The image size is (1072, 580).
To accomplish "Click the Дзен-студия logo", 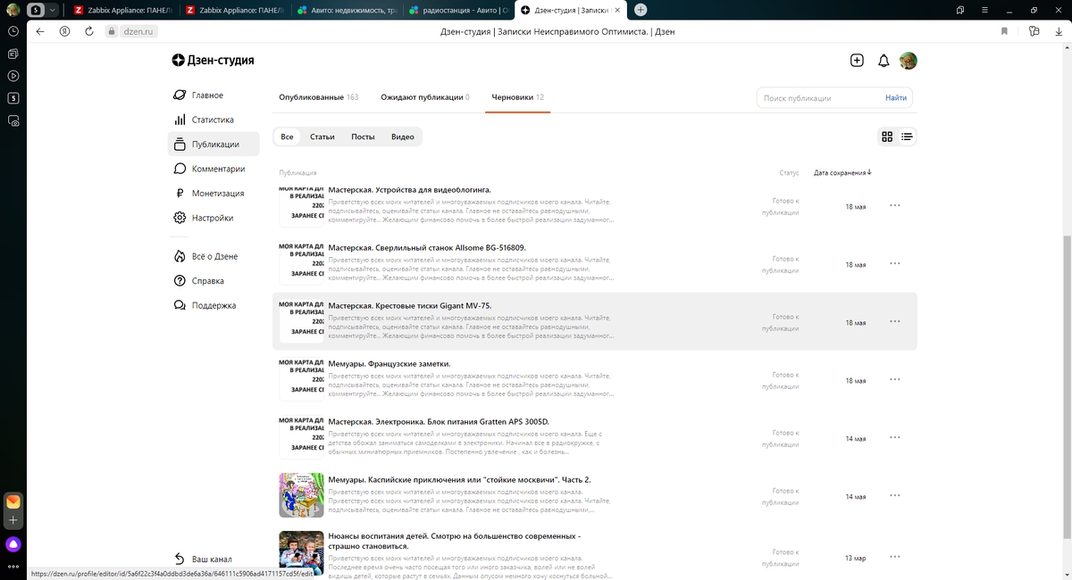I will [x=214, y=61].
